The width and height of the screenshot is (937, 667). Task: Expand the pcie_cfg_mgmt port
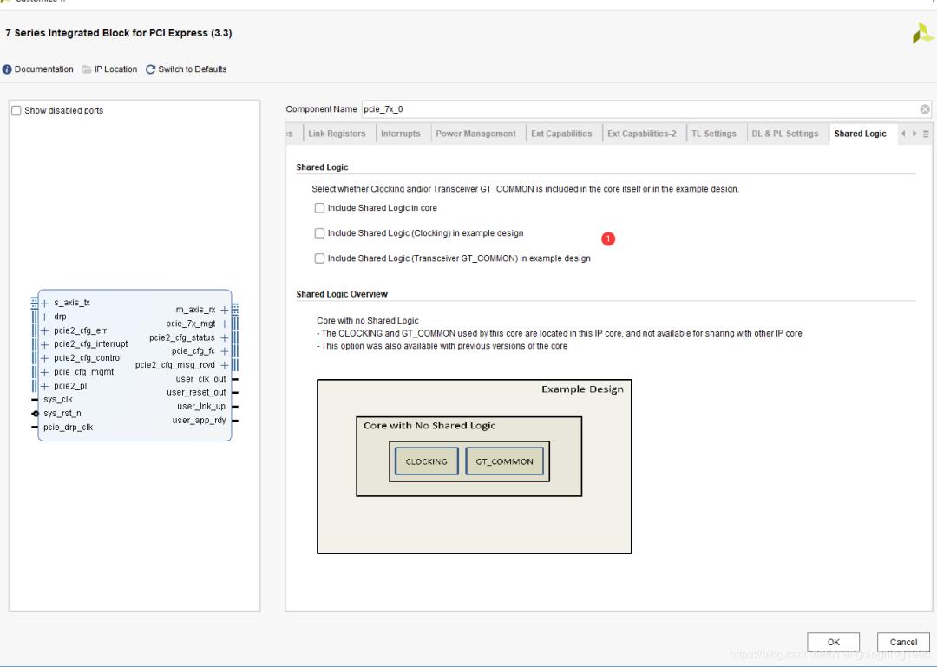(x=45, y=372)
